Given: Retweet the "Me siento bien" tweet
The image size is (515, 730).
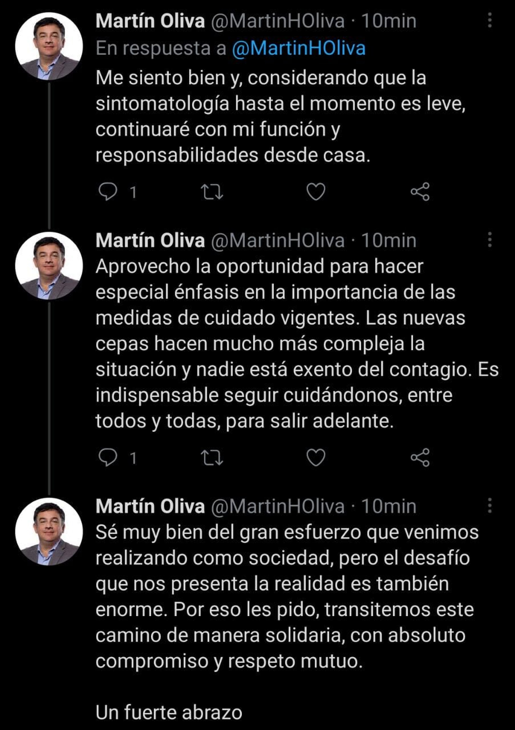Looking at the screenshot, I should point(212,192).
